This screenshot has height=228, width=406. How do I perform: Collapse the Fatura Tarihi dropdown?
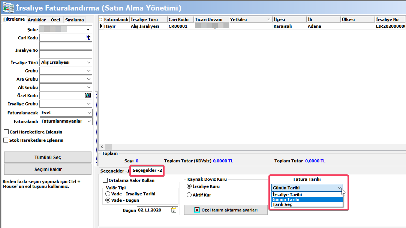point(339,188)
